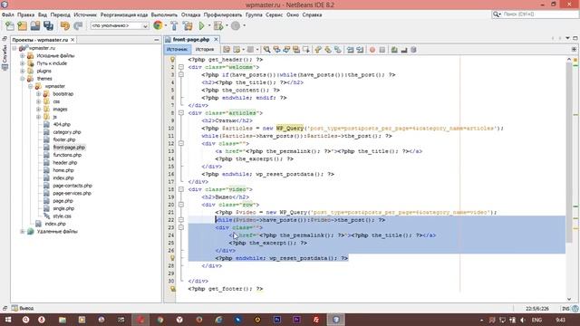Open the Сервис menu

click(x=274, y=14)
